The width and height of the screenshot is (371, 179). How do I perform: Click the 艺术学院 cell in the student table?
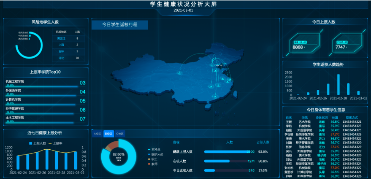coord(305,122)
